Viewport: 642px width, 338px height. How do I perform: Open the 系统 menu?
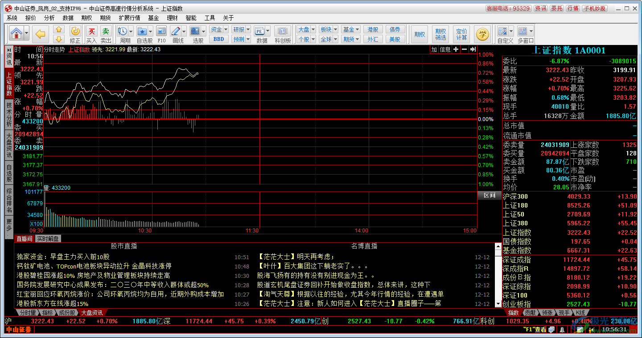12,18
